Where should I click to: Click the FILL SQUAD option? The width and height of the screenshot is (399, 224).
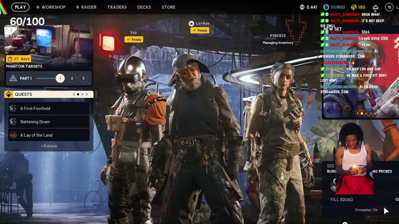342,200
